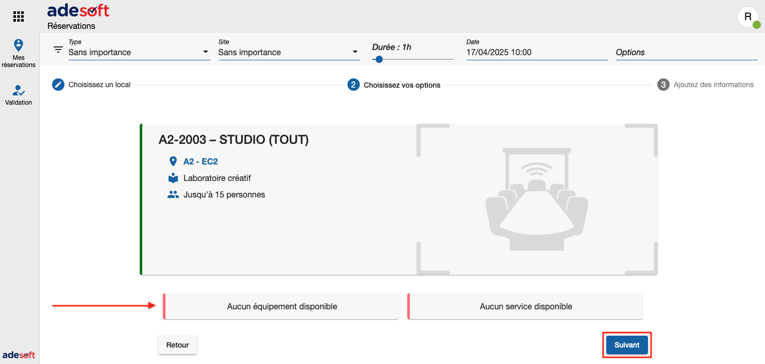Select step 2 Choisissez vos options
The width and height of the screenshot is (765, 364).
(x=395, y=85)
